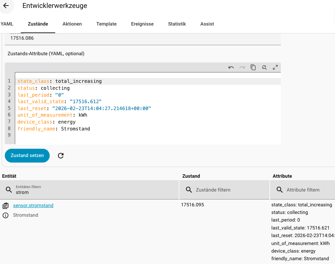Go to the Ereignisse tab
This screenshot has height=264, width=335.
coord(142,24)
